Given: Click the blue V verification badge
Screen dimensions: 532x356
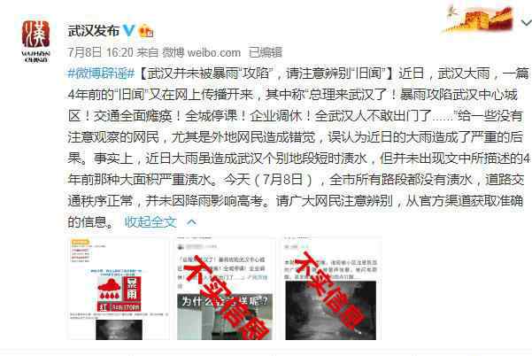Looking at the screenshot, I should coord(129,30).
